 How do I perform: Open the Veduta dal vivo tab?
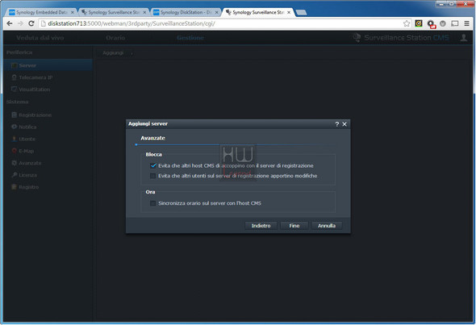click(40, 38)
